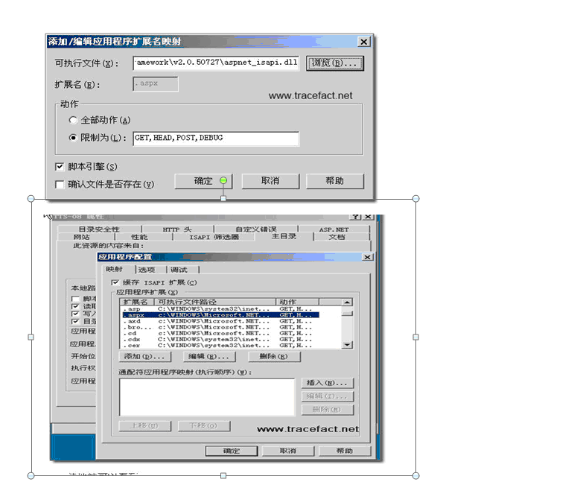Viewport: 583px width, 485px height.
Task: Click the green rotation handle on image
Action: point(223,180)
